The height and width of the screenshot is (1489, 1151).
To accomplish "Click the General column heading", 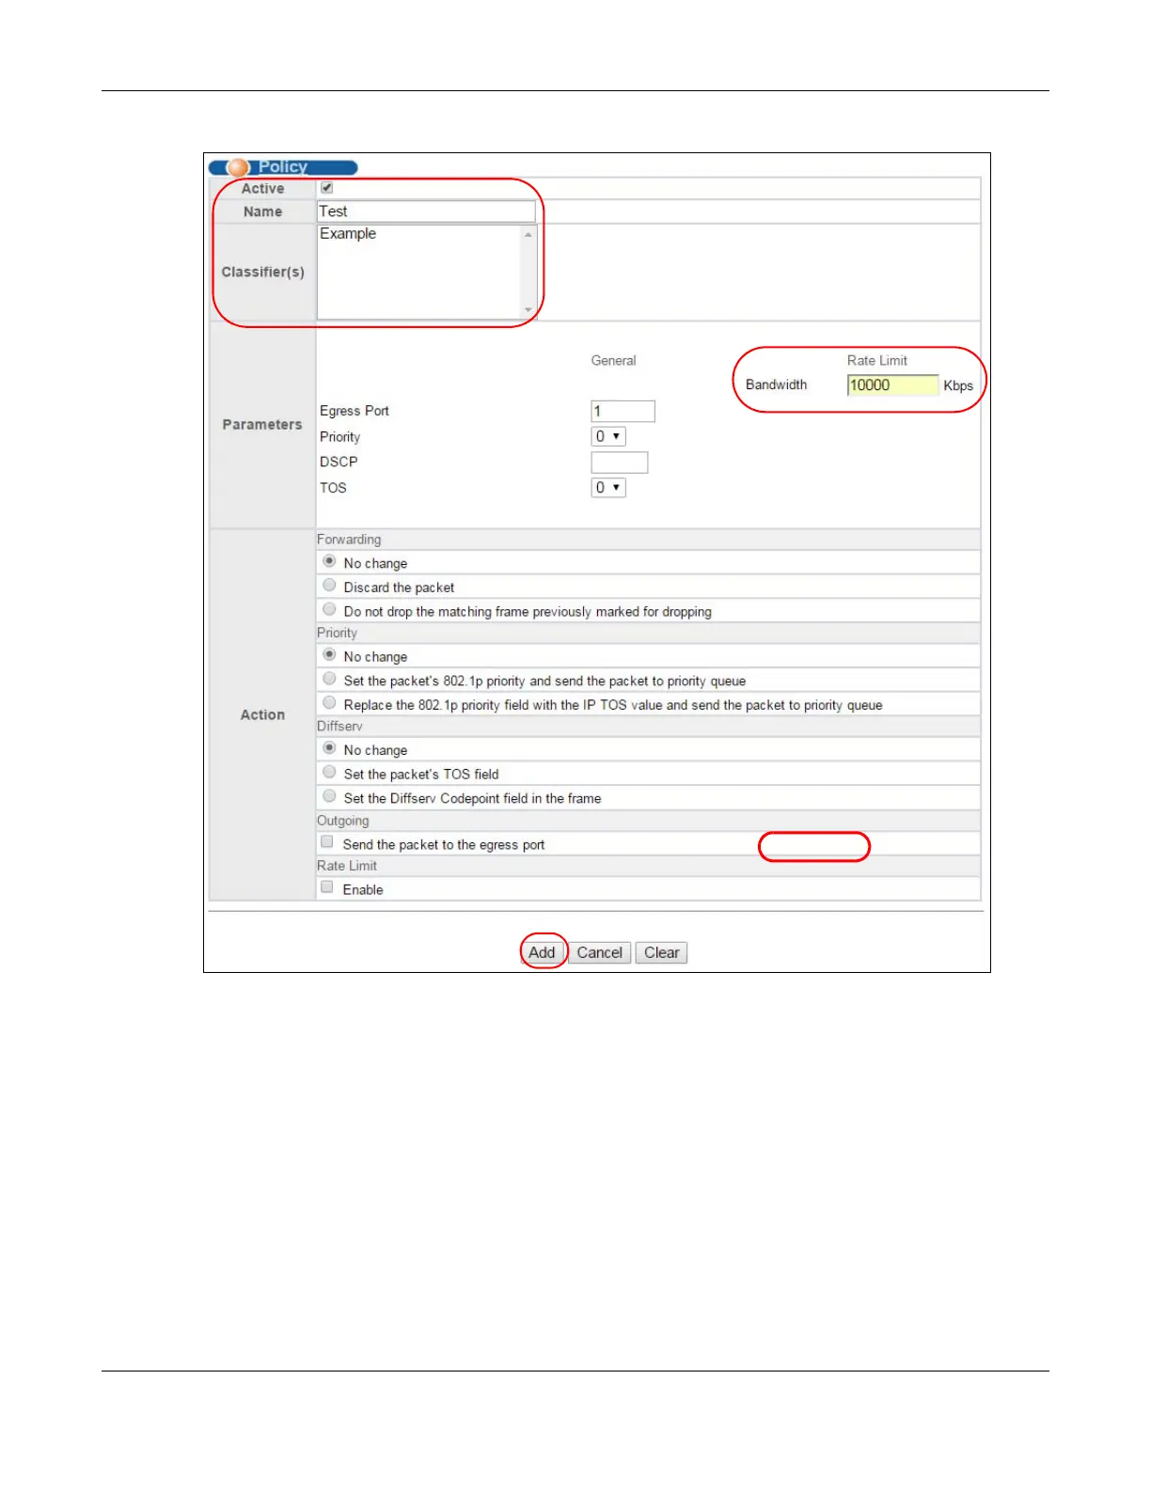I will [x=613, y=360].
